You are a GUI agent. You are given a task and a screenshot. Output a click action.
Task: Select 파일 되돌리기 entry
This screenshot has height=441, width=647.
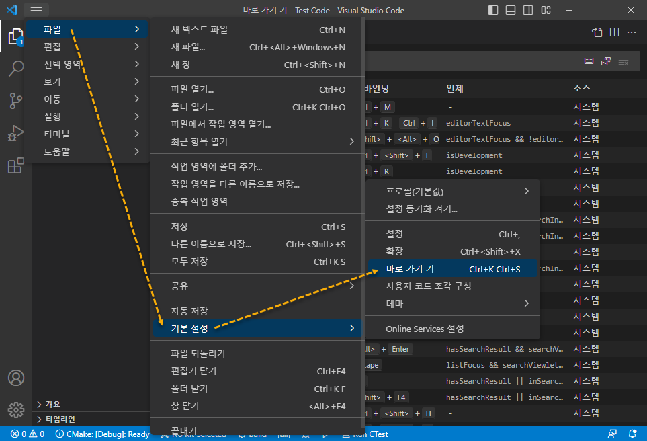pos(257,354)
